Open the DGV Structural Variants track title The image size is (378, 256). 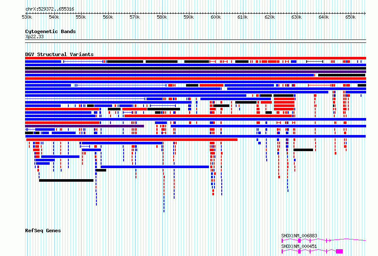click(x=59, y=54)
